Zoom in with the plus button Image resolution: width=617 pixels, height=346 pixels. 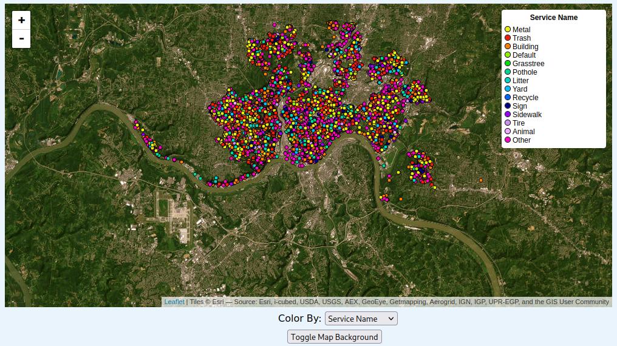click(21, 20)
